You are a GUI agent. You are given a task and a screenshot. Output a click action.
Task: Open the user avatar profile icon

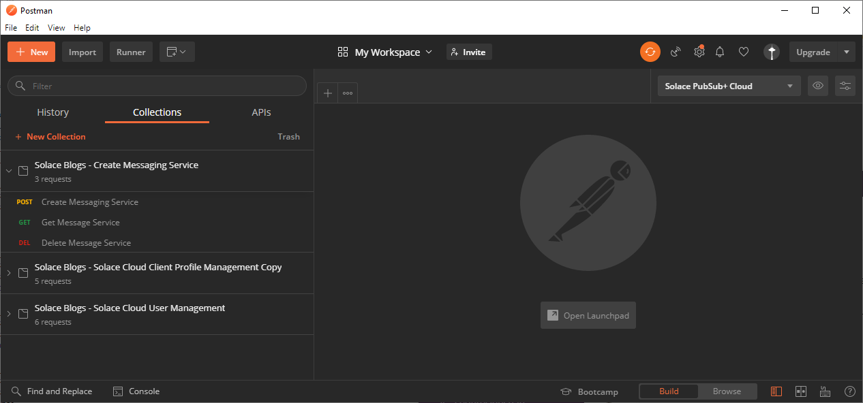pos(771,52)
